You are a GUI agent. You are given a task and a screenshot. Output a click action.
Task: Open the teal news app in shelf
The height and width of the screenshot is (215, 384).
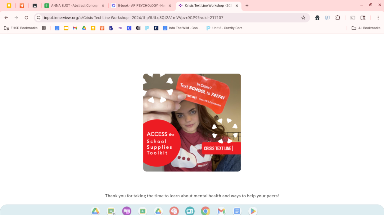(190, 211)
